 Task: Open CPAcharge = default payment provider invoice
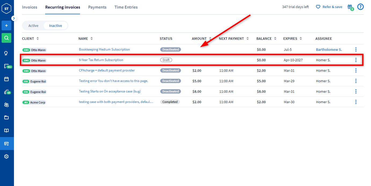[107, 70]
